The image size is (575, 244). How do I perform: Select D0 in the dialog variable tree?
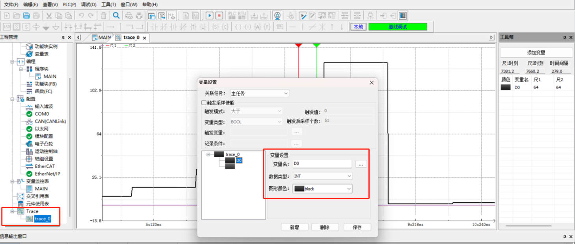point(239,160)
